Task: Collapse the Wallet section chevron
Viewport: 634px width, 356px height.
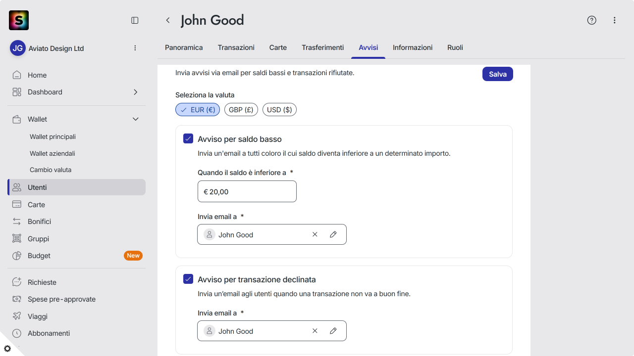Action: [x=136, y=119]
